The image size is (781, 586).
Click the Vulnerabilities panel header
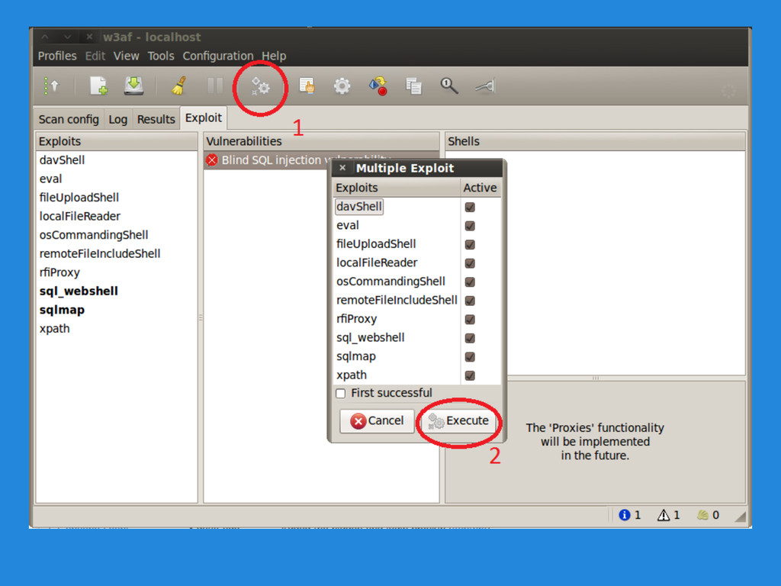pyautogui.click(x=321, y=141)
